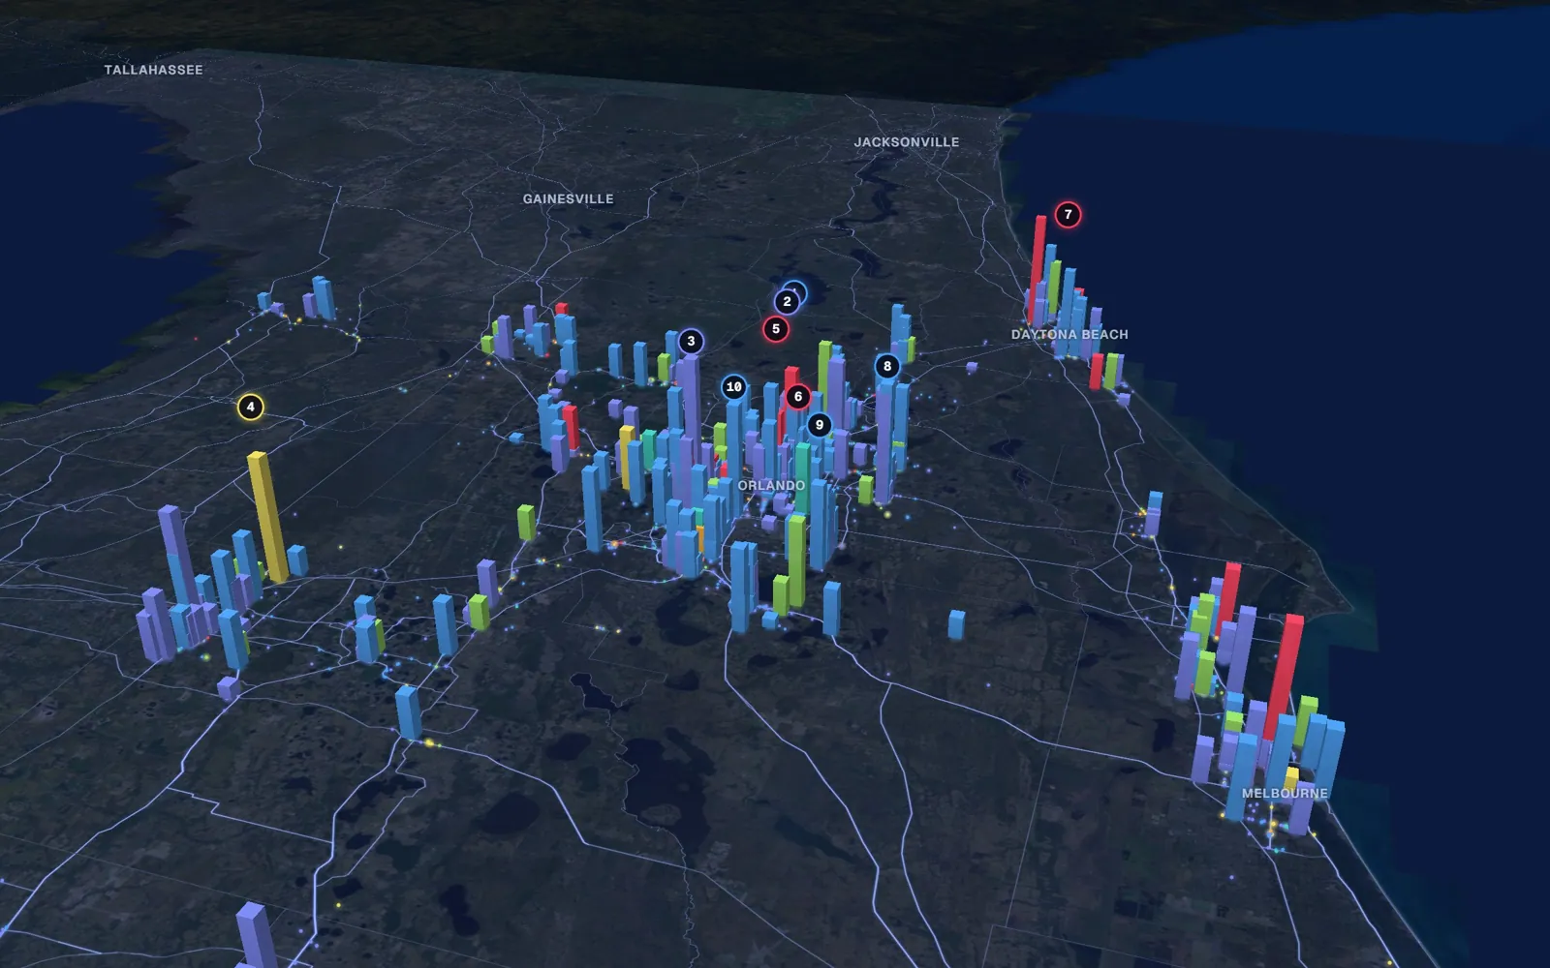This screenshot has height=968, width=1550.
Task: Open red marker 7 above Daytona Beach
Action: (x=1068, y=215)
